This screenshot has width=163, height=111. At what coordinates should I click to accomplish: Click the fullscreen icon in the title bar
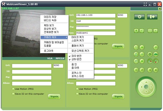pyautogui.click(x=145, y=4)
